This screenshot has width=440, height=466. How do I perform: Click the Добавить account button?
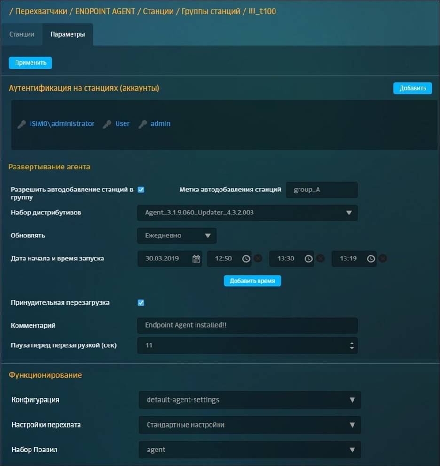[413, 88]
